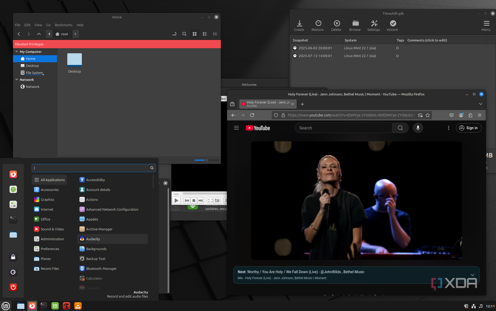Open the Firefox tab list dropdown
This screenshot has width=496, height=311.
point(480,104)
